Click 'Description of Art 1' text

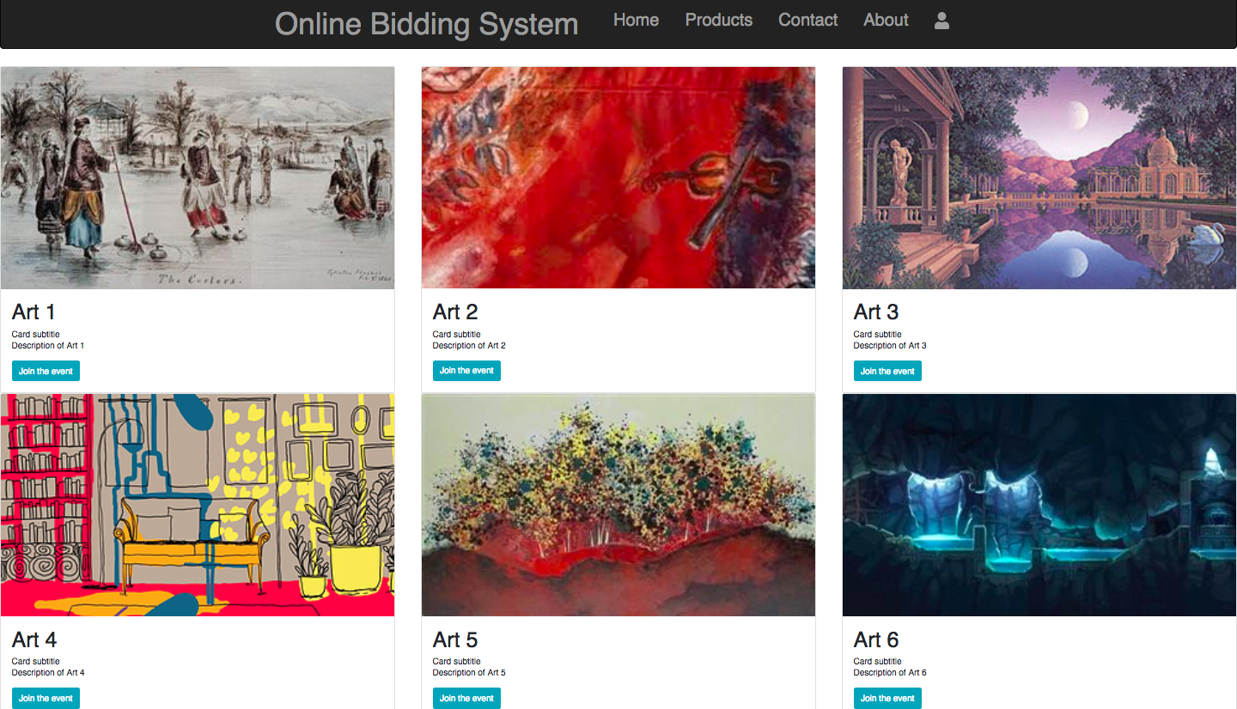tap(48, 346)
